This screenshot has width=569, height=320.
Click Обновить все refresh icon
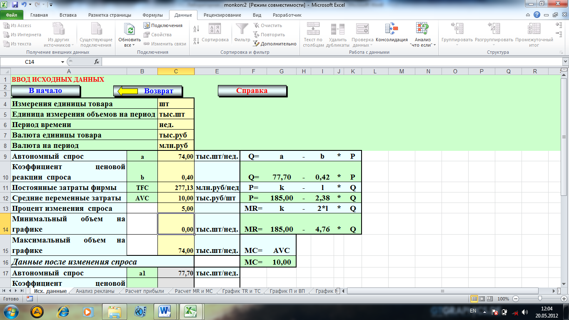pyautogui.click(x=130, y=29)
